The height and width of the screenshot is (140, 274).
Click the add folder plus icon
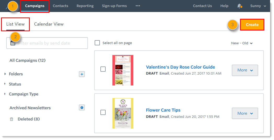tap(82, 74)
